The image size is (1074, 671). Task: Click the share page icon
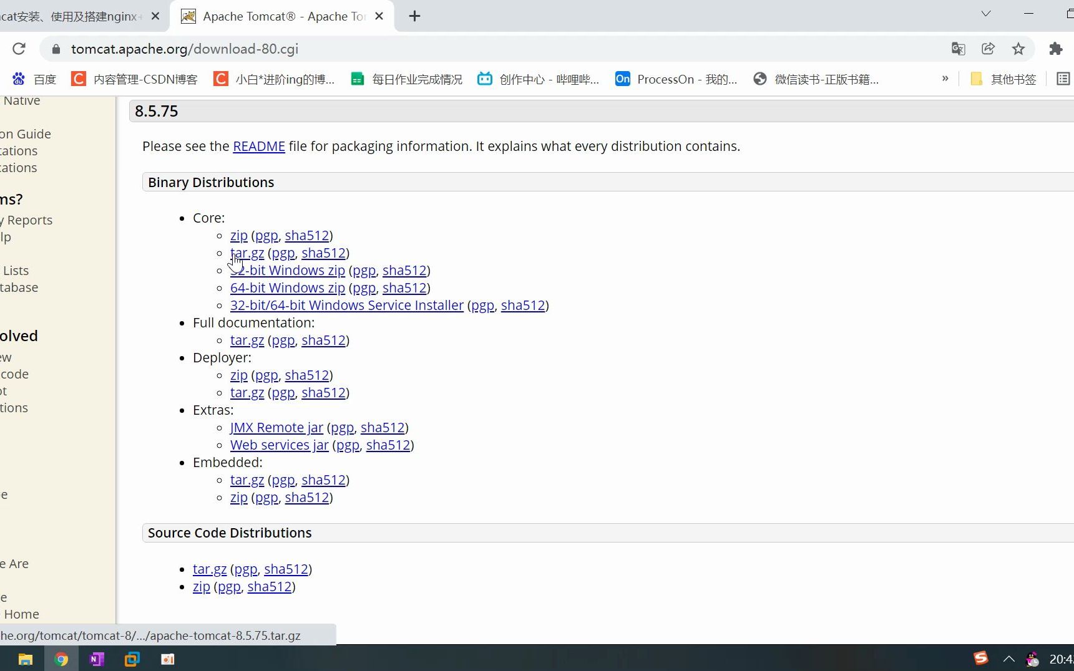pos(988,49)
